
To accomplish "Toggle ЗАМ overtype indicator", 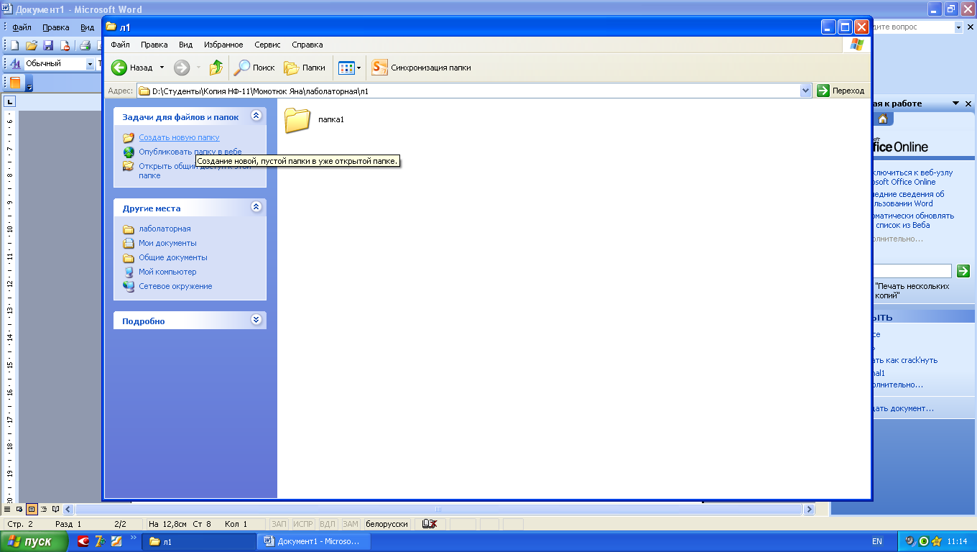I will click(x=350, y=524).
